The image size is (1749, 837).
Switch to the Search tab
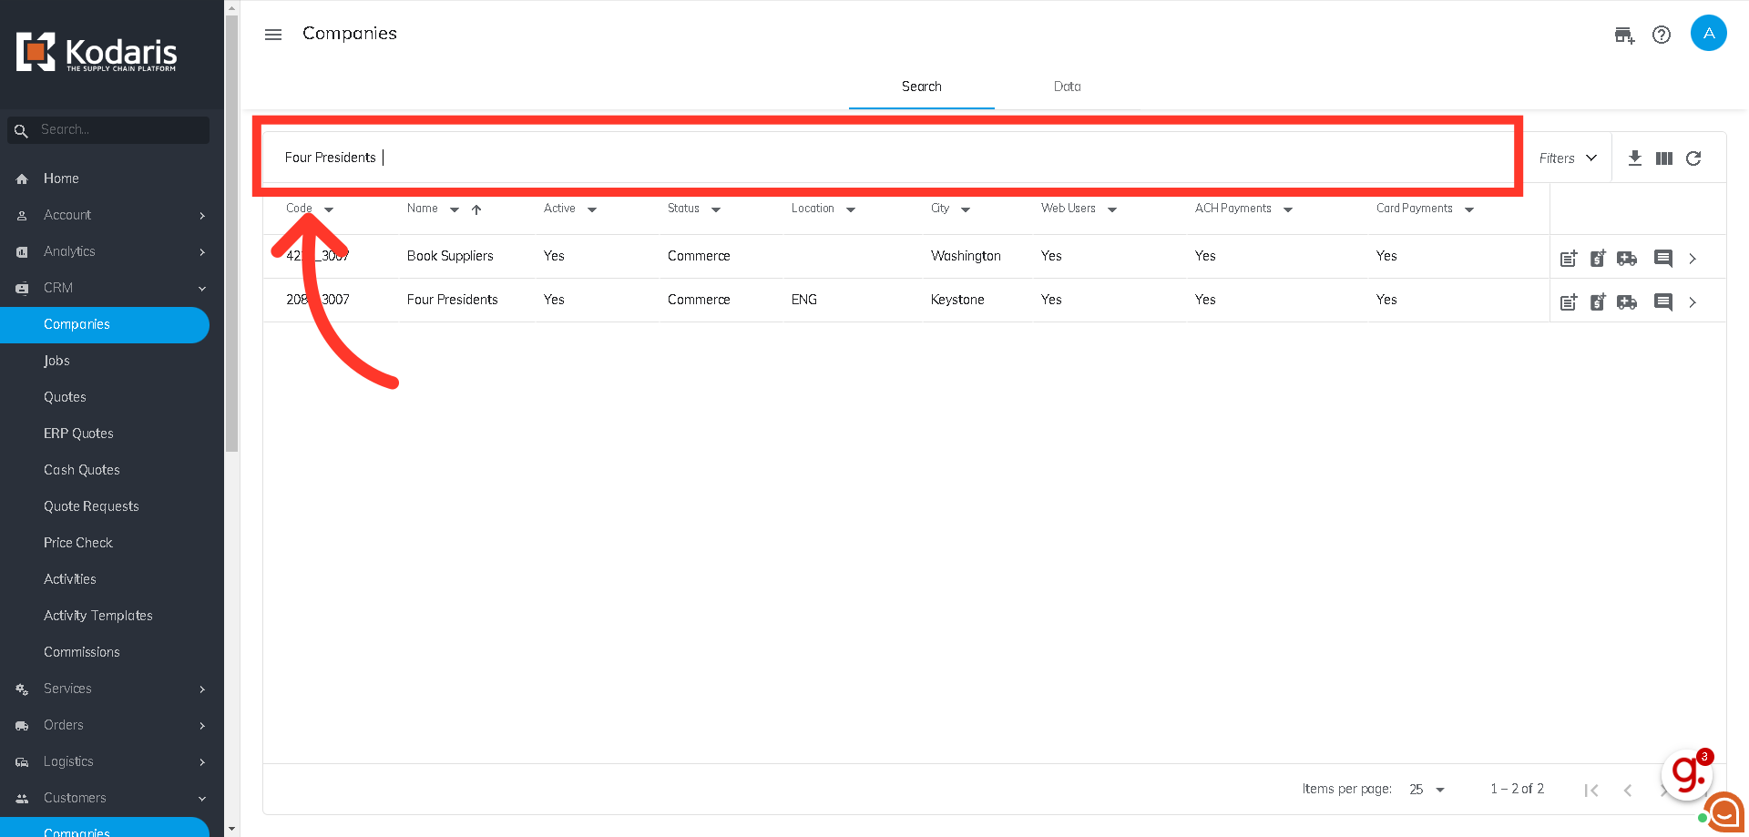tap(922, 87)
